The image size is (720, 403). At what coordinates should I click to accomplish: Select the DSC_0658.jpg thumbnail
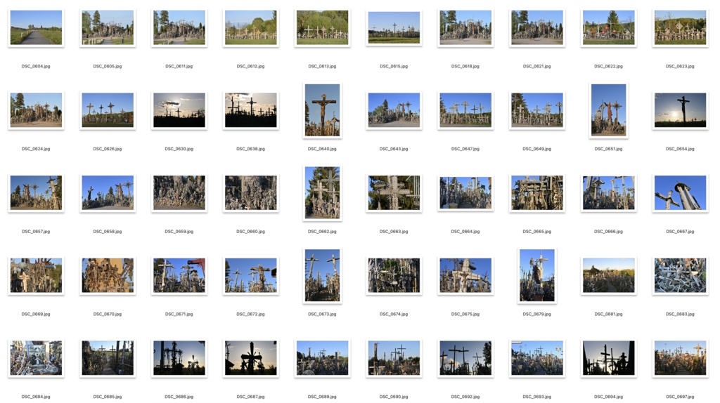pos(108,192)
